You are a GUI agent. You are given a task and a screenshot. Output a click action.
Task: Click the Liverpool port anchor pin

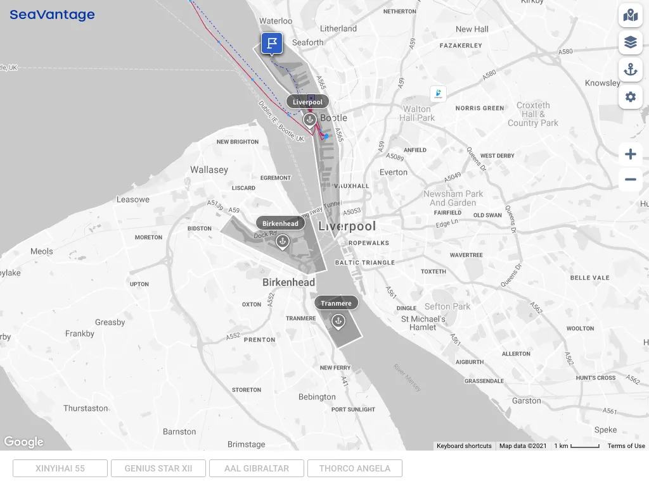pyautogui.click(x=309, y=120)
